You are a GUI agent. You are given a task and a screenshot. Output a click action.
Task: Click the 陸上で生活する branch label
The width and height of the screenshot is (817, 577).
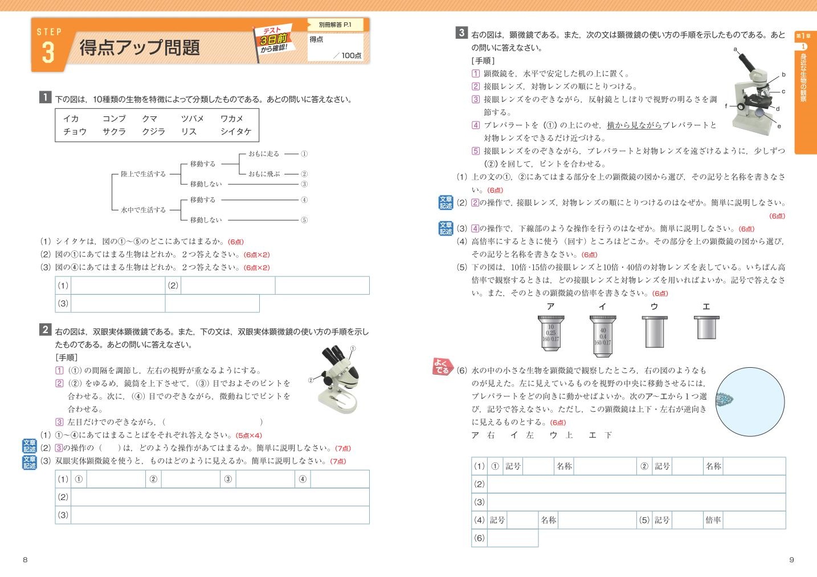tap(143, 174)
